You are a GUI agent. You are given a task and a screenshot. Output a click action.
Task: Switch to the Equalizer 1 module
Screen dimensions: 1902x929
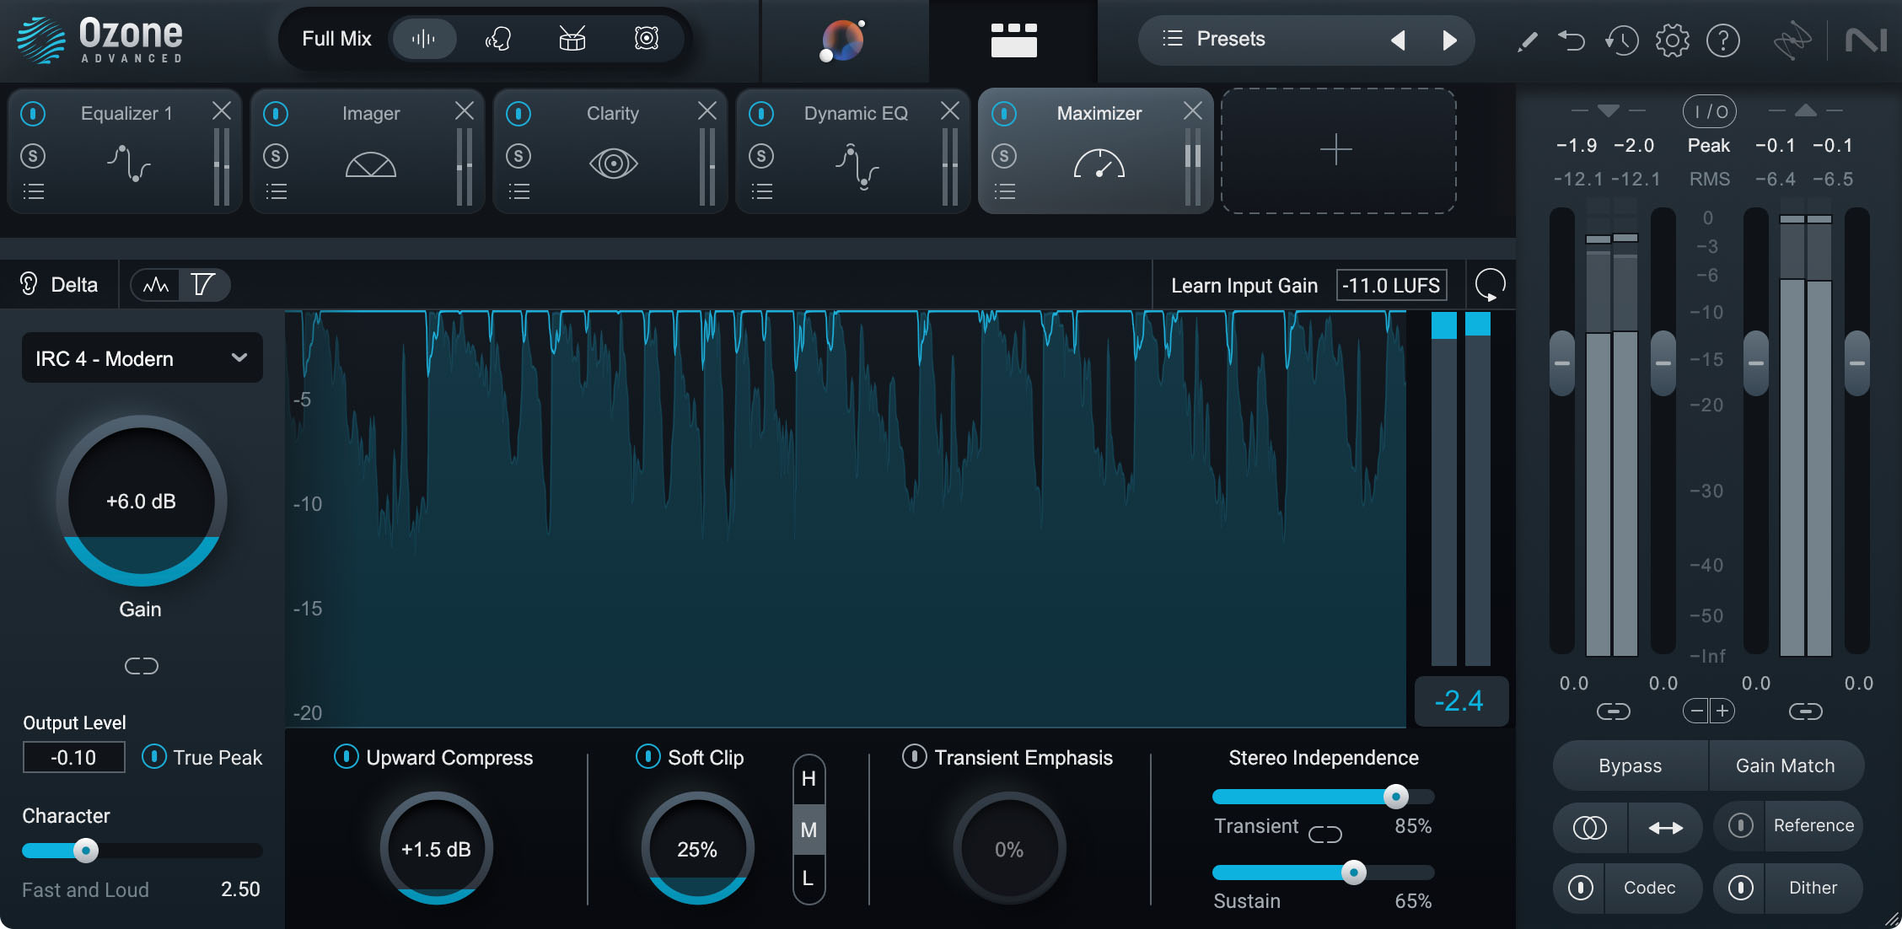[x=125, y=113]
